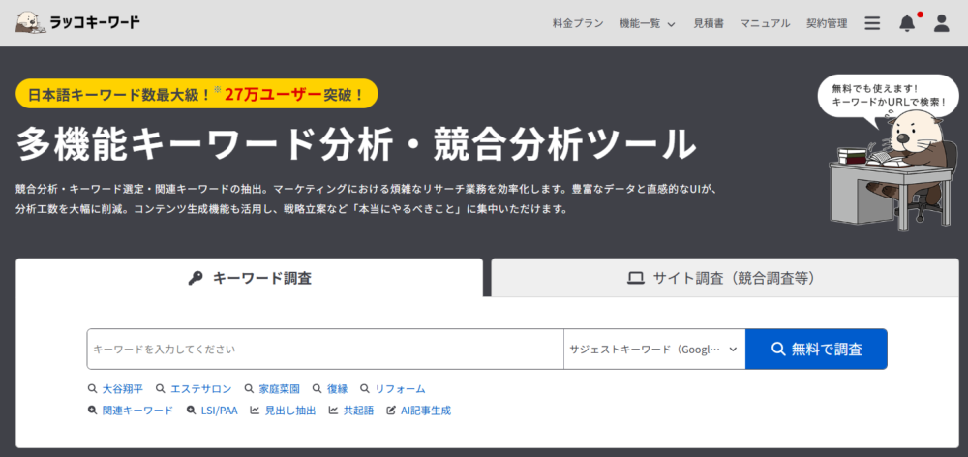This screenshot has width=968, height=457.
Task: Switch to the キーワード調査 tab
Action: tap(250, 278)
